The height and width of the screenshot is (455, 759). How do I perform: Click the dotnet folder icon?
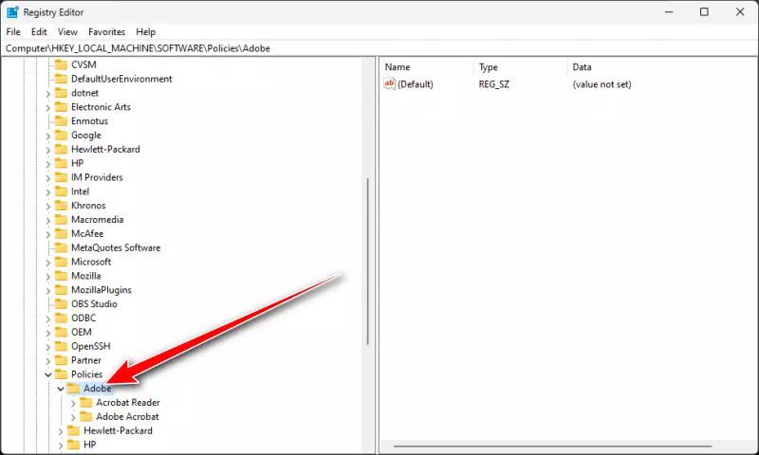[61, 93]
